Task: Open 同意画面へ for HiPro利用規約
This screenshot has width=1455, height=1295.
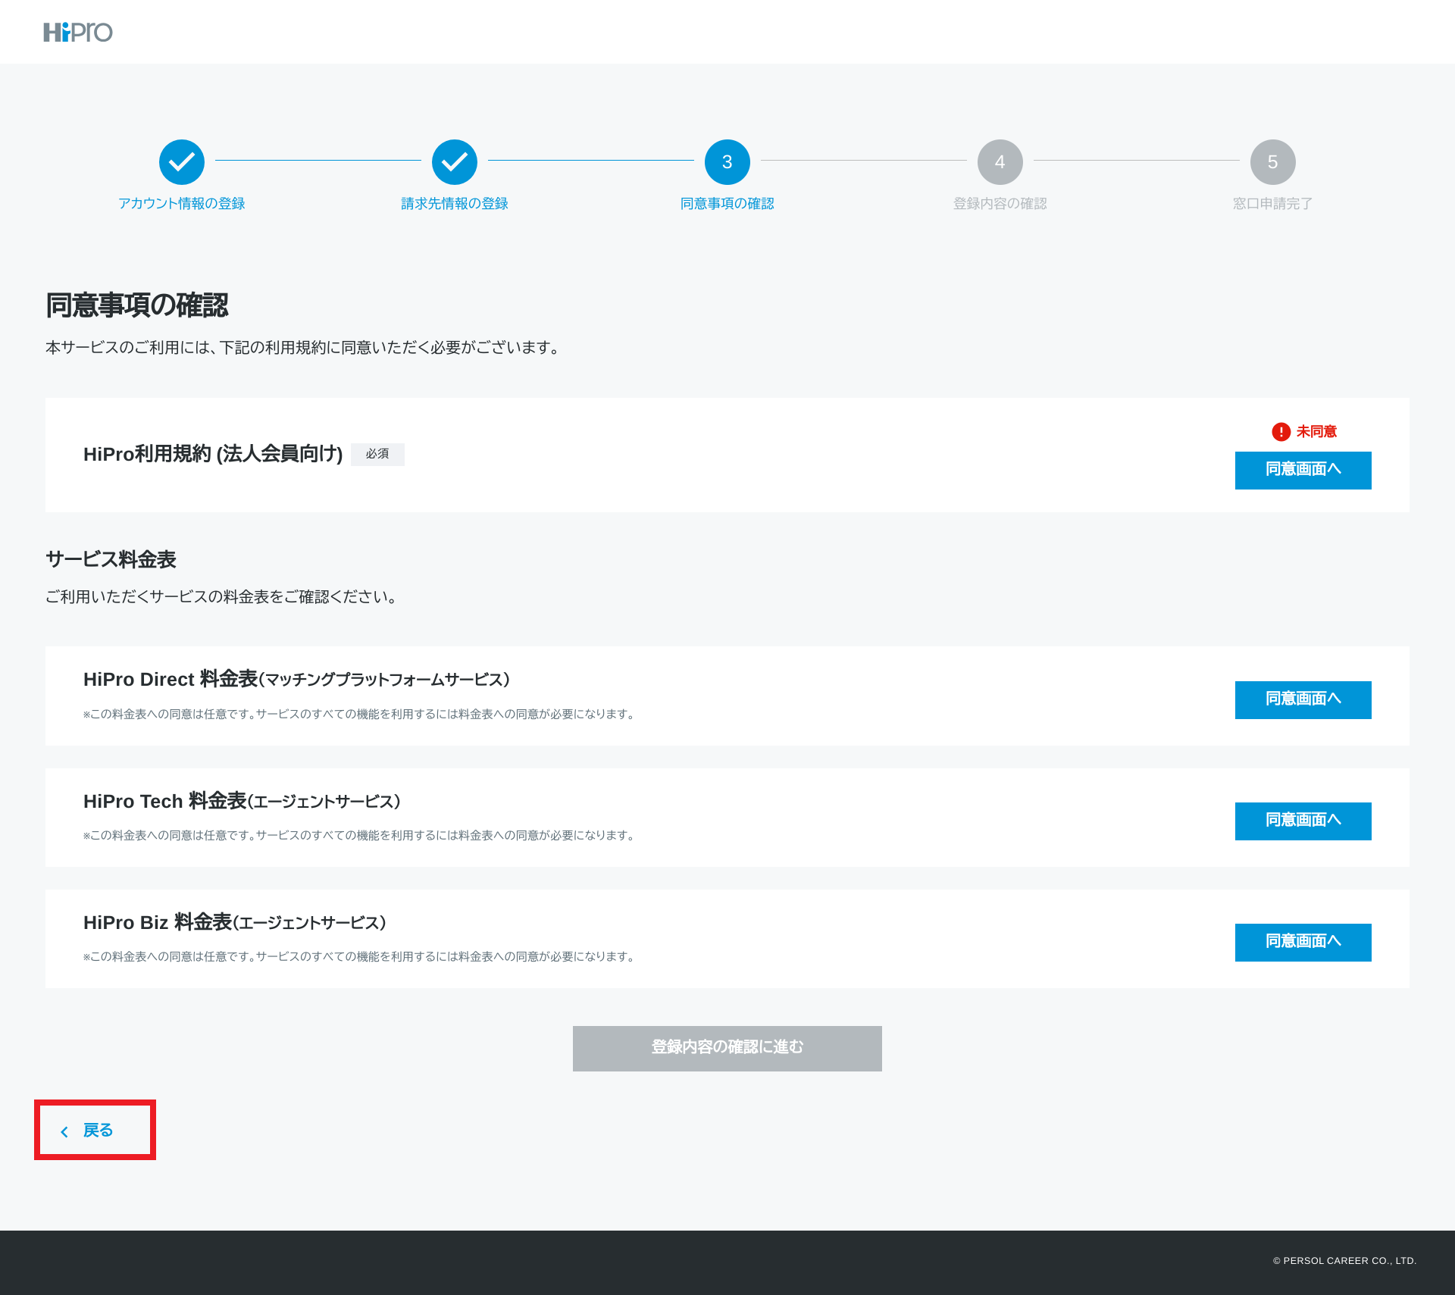Action: tap(1302, 470)
